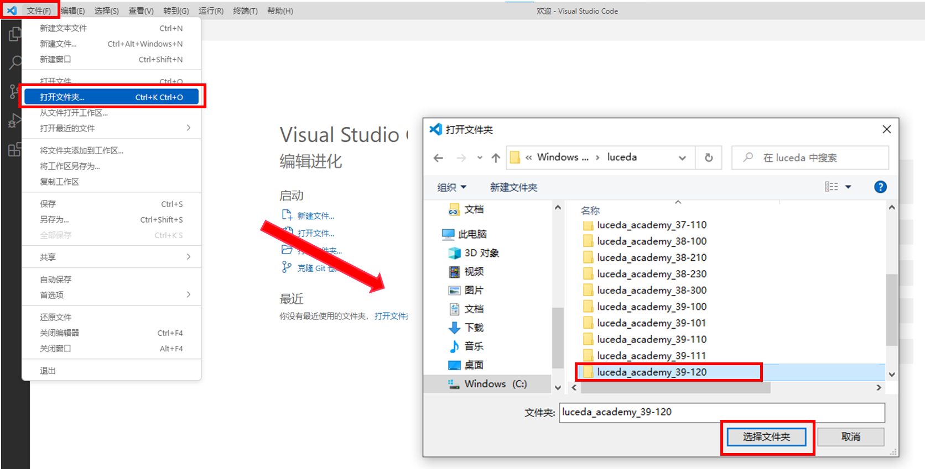Open the 文件(F) menu
The height and width of the screenshot is (469, 925).
click(x=39, y=11)
